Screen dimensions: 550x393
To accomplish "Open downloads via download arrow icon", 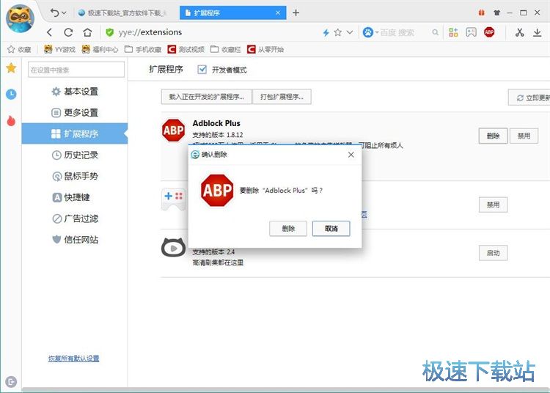I will [x=537, y=32].
